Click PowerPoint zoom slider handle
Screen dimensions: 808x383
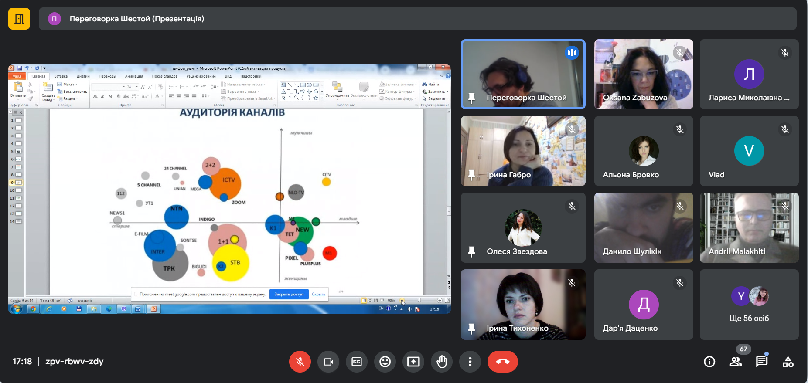419,300
